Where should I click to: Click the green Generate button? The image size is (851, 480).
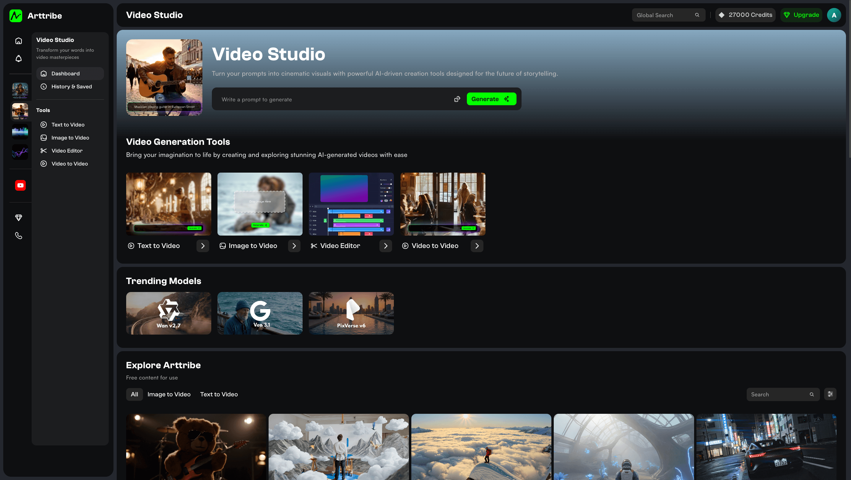491,99
